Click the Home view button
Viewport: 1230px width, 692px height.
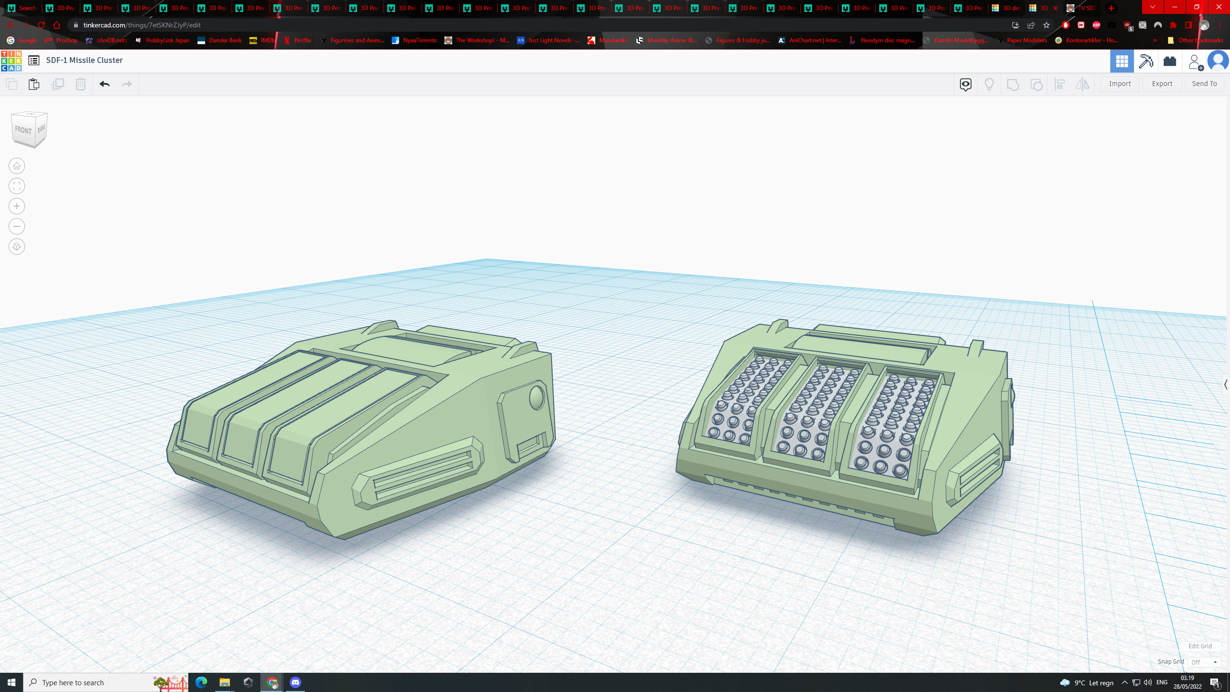17,166
